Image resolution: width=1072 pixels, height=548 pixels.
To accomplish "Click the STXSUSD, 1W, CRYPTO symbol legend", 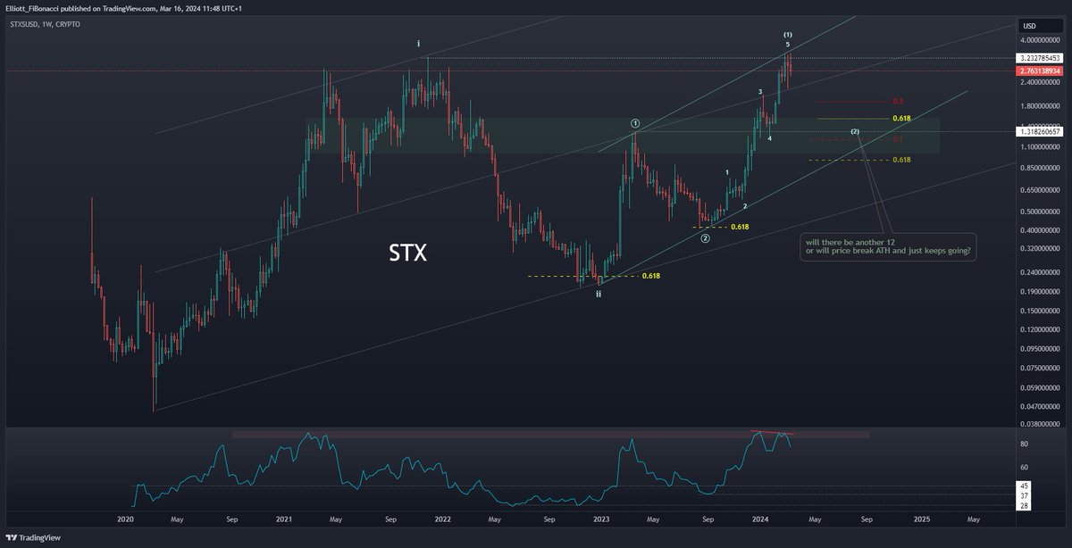I will pyautogui.click(x=43, y=24).
